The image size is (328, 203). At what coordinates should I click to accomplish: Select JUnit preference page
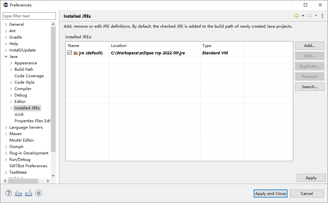click(x=19, y=115)
